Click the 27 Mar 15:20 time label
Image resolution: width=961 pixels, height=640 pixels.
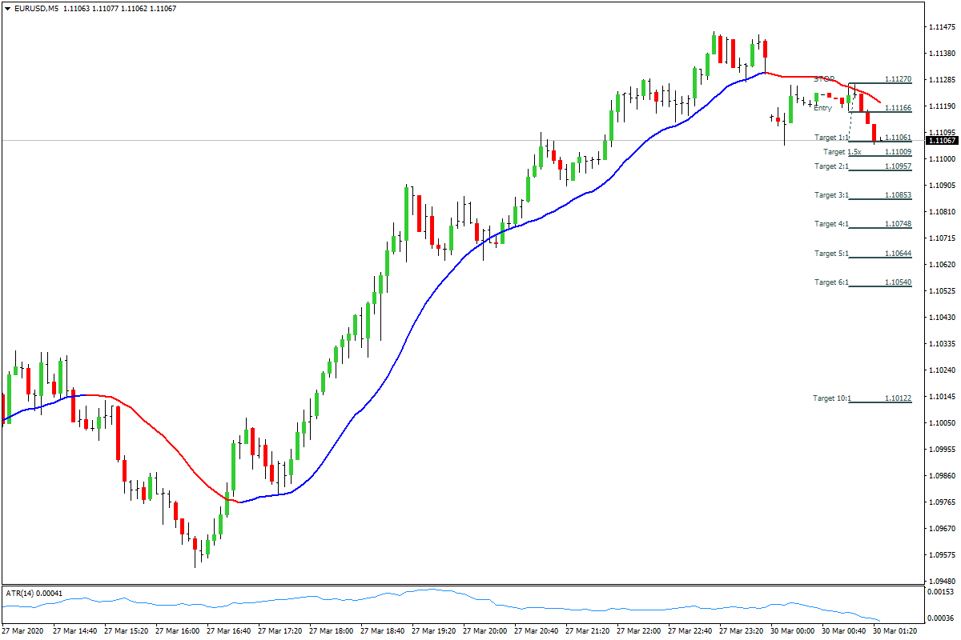[127, 631]
